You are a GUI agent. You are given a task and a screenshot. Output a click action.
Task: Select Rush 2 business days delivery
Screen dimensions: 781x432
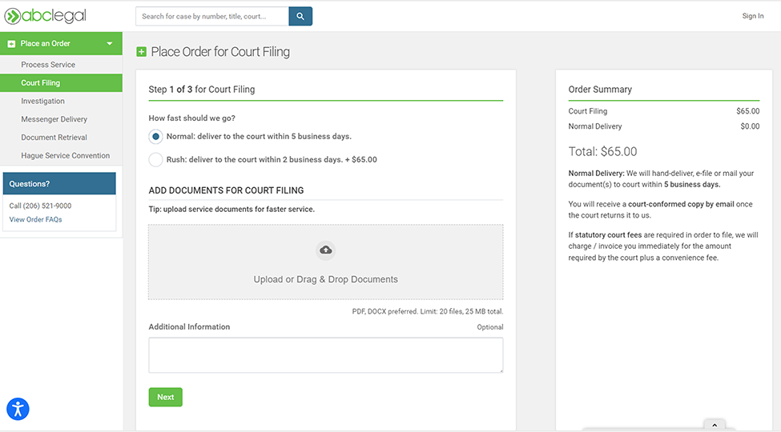(x=156, y=159)
